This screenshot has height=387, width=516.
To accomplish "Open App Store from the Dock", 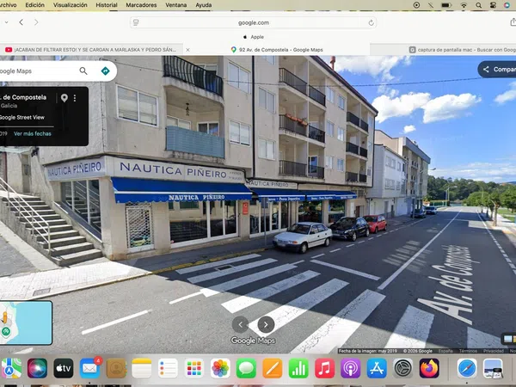I will (377, 368).
